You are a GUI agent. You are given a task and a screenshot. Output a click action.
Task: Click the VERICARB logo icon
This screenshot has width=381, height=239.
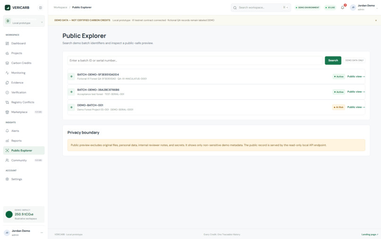(x=8, y=8)
